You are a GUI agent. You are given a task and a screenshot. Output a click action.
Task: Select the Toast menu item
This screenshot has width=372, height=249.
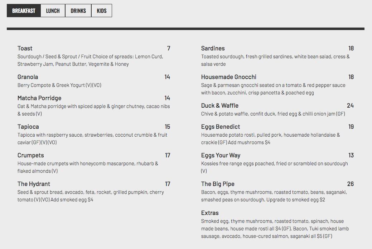pos(25,48)
